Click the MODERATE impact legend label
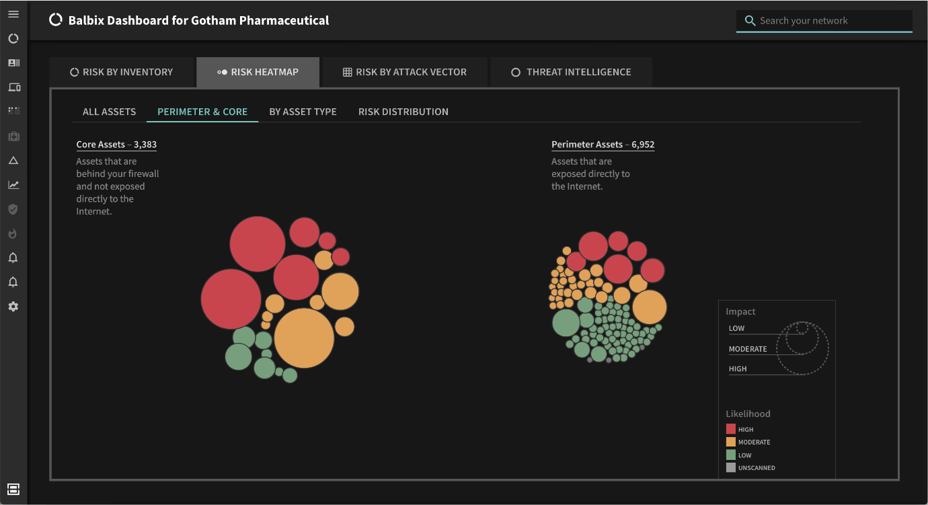This screenshot has width=928, height=505. [748, 349]
